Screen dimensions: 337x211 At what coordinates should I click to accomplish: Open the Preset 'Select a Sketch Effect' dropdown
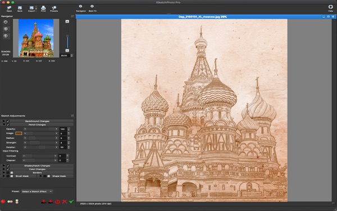coord(37,191)
